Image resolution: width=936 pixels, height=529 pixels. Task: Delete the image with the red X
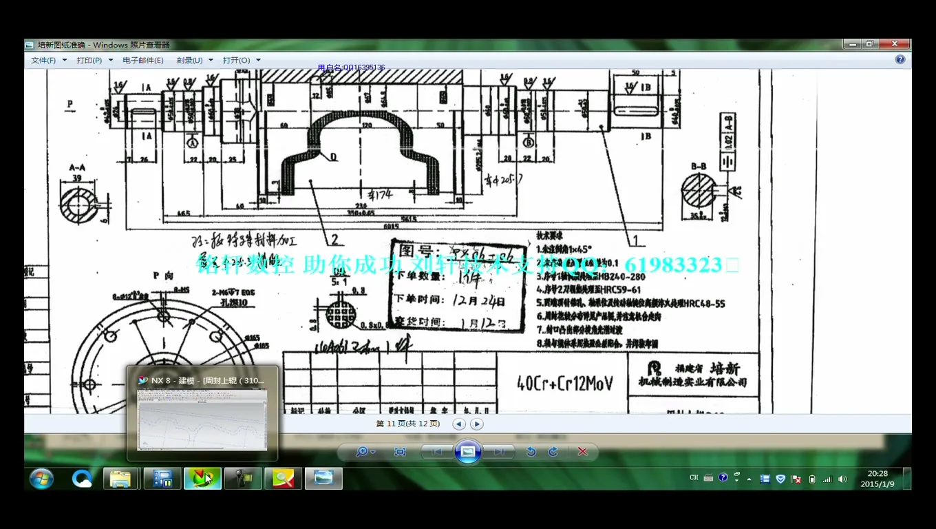(582, 452)
